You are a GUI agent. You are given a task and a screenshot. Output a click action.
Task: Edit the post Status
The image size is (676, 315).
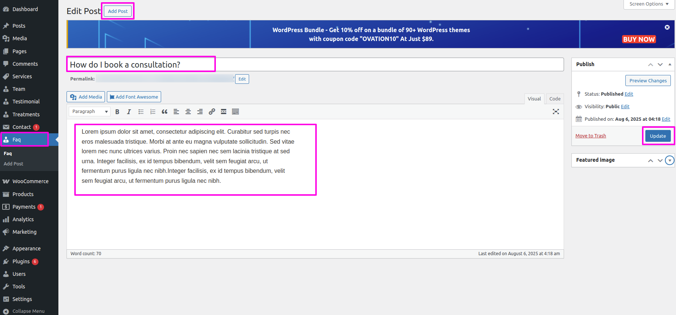click(x=629, y=94)
